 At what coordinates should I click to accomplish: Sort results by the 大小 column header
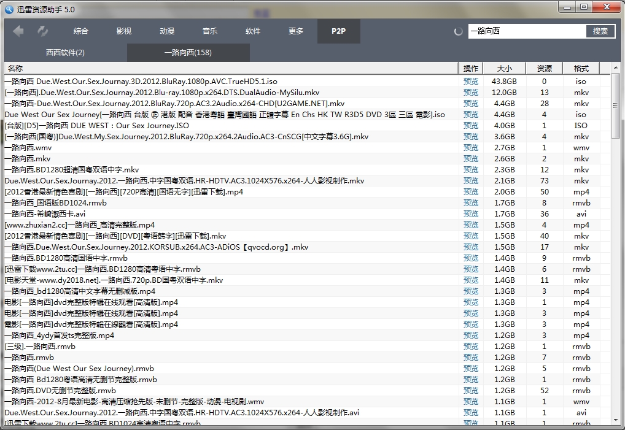coord(504,68)
